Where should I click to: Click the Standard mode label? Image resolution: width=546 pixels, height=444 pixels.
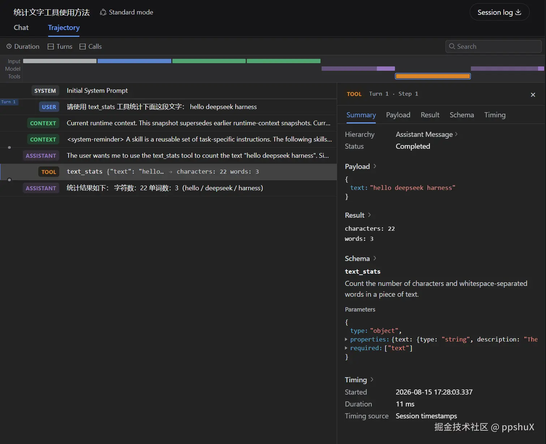(x=131, y=12)
